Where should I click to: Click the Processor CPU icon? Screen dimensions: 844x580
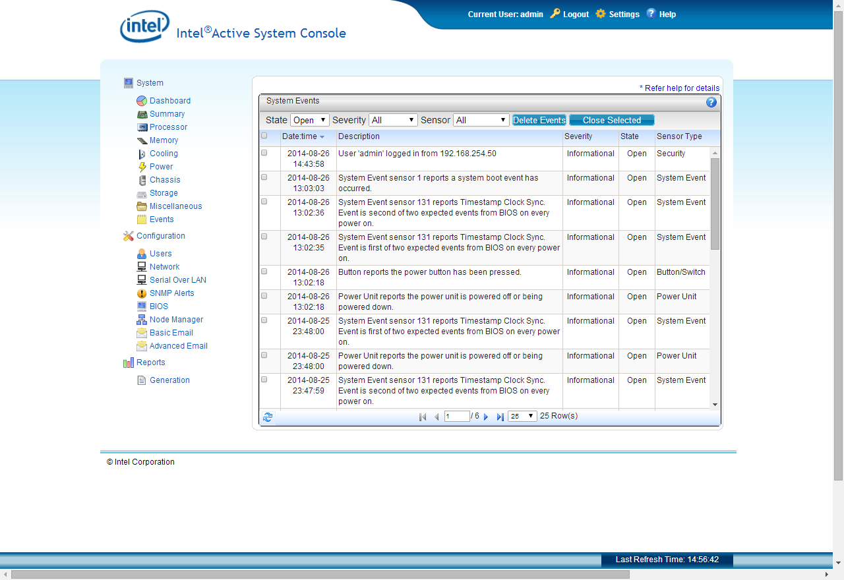point(142,127)
